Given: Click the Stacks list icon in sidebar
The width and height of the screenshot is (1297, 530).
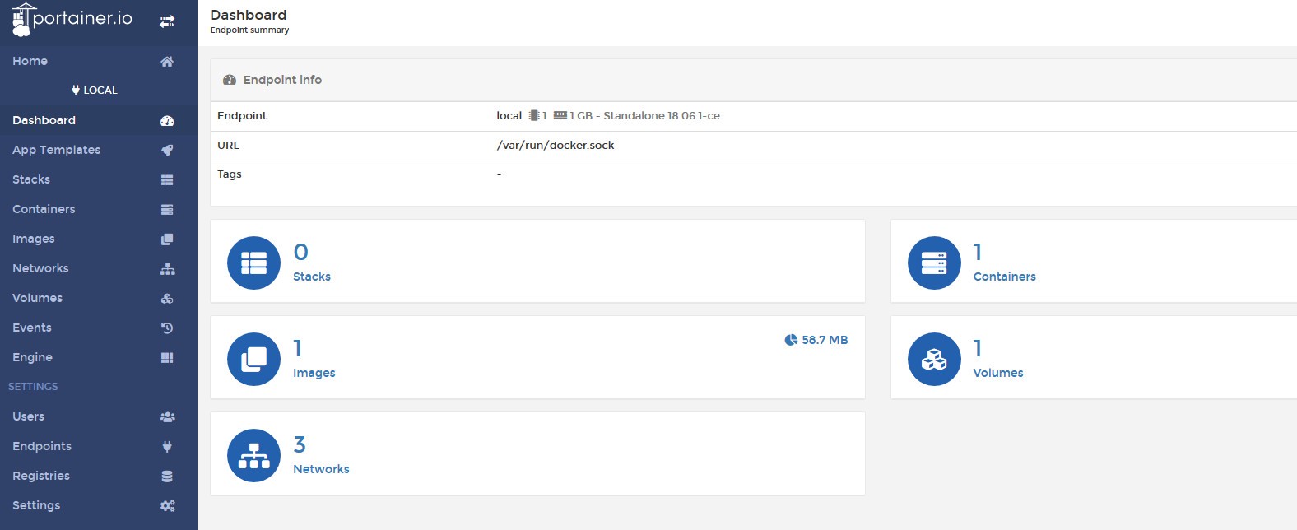Looking at the screenshot, I should click(x=167, y=180).
